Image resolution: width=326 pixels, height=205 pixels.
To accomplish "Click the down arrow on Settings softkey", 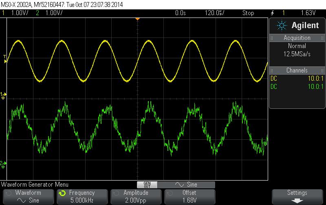I will (297, 201).
